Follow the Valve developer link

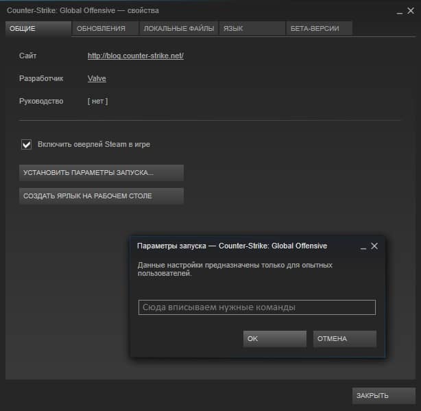point(97,78)
